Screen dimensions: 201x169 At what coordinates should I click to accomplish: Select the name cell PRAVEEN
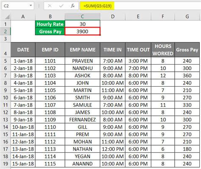pos(82,61)
